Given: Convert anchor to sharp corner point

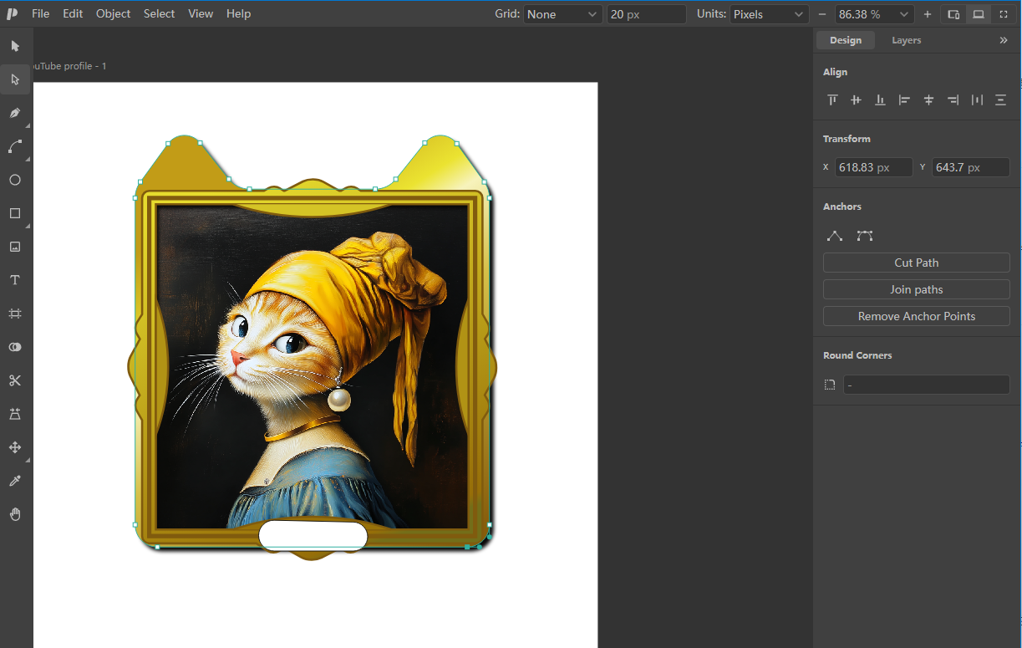Looking at the screenshot, I should coord(835,236).
